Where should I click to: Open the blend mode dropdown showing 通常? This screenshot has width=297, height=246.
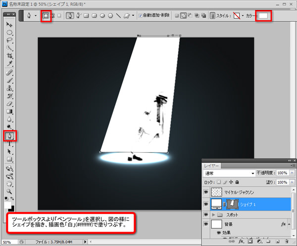pyautogui.click(x=228, y=174)
